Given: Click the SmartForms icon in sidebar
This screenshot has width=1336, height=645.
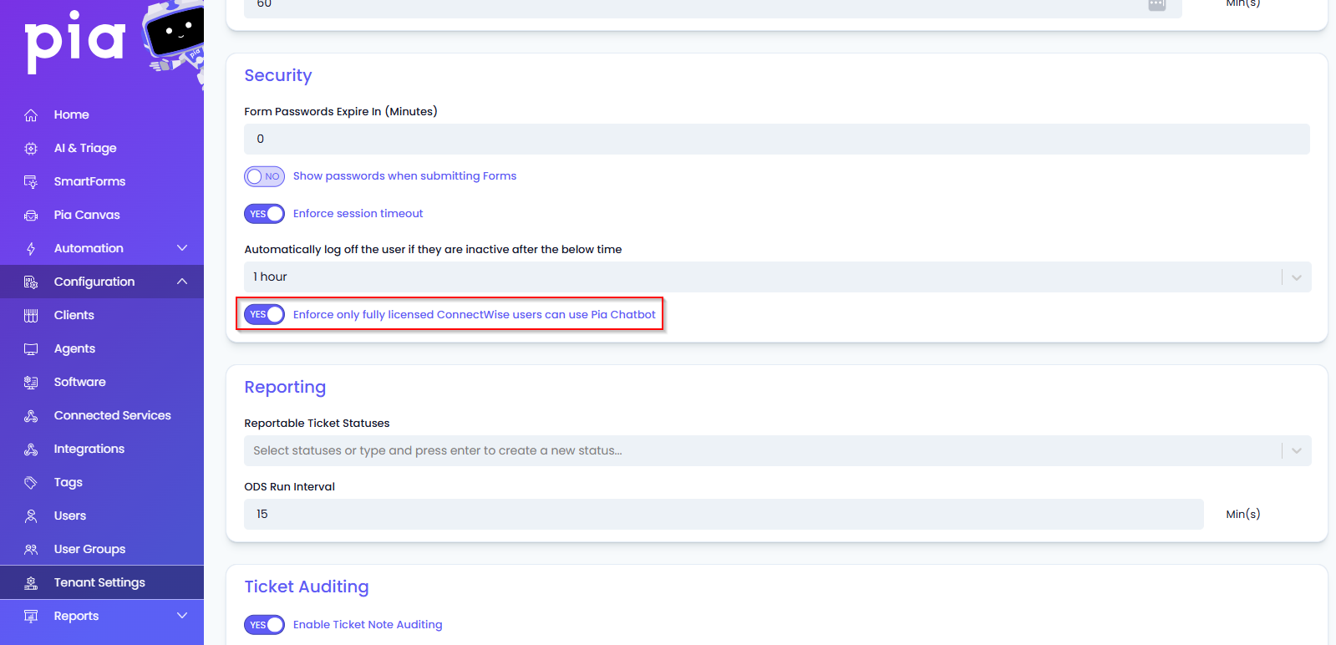Looking at the screenshot, I should [31, 181].
